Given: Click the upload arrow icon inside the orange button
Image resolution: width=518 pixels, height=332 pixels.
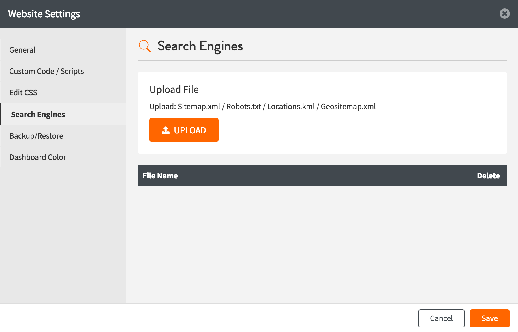Looking at the screenshot, I should (166, 130).
